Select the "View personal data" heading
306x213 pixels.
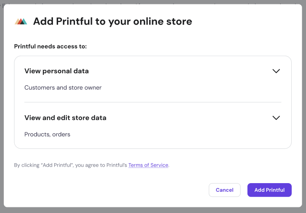pyautogui.click(x=56, y=71)
